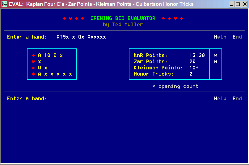Select the Zar Points value 29
The width and height of the screenshot is (249, 165).
pyautogui.click(x=192, y=62)
